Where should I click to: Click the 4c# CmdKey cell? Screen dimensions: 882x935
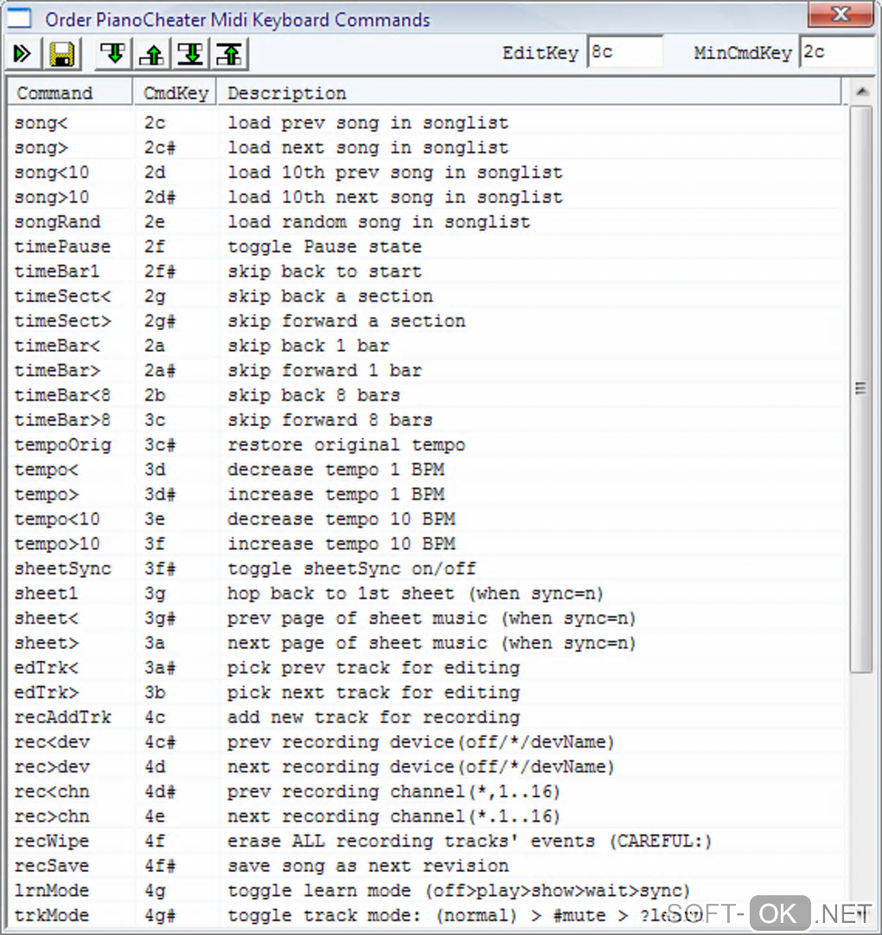[x=160, y=742]
